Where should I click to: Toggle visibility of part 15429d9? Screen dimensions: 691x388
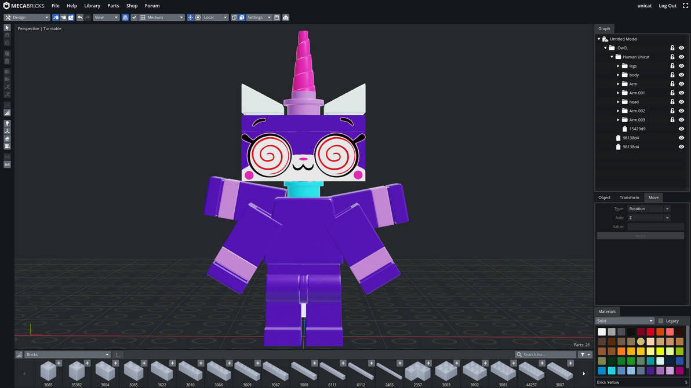681,129
